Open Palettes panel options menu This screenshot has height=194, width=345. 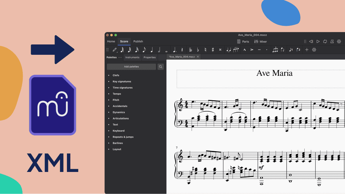120,57
